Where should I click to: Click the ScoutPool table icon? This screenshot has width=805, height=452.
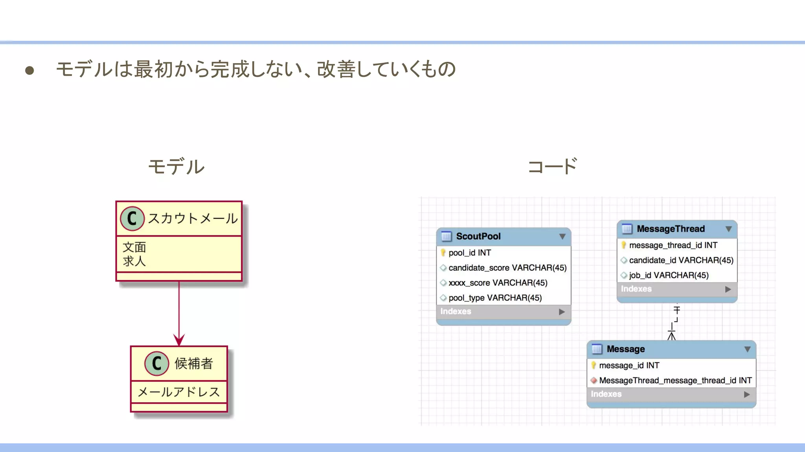click(x=447, y=236)
